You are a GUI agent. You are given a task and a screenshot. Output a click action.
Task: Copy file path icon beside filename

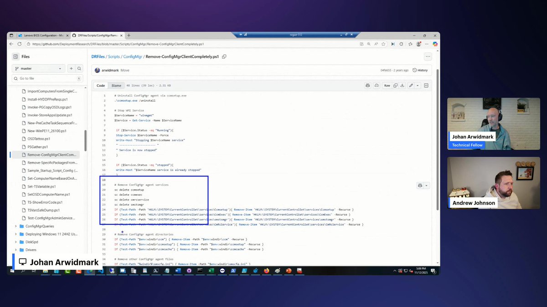(x=224, y=57)
